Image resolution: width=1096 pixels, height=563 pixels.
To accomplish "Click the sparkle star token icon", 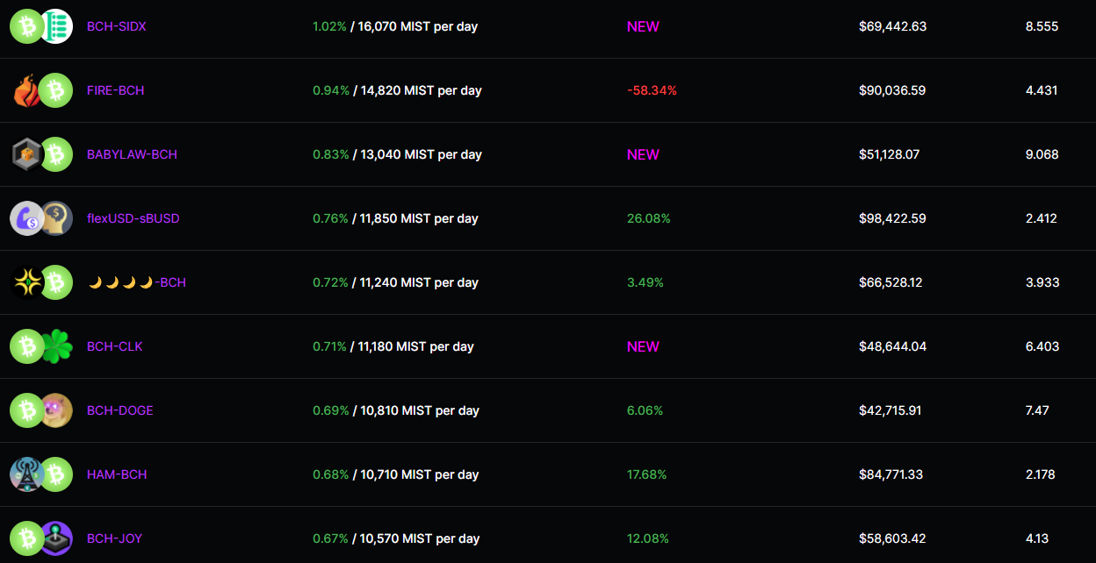I will tap(26, 282).
